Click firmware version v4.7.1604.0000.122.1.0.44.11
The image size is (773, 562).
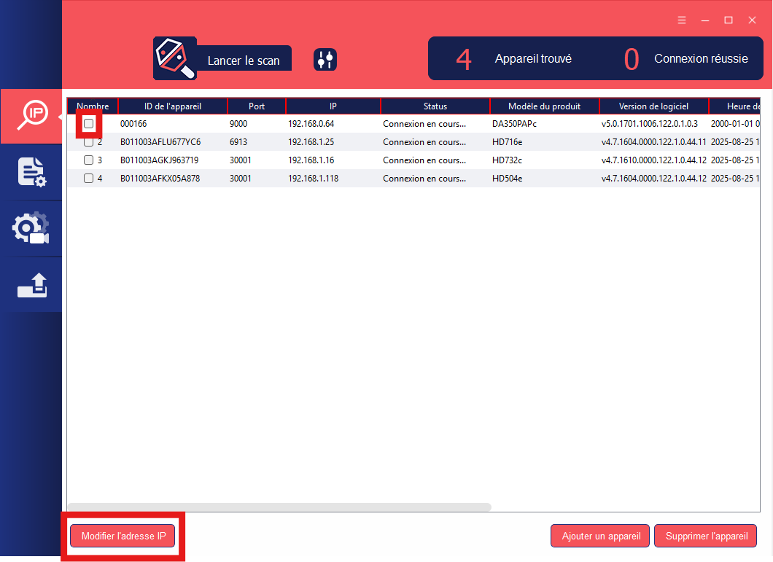tap(653, 142)
